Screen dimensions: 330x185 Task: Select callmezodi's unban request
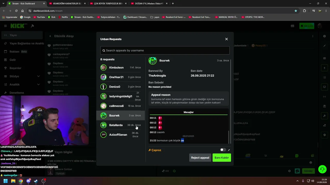[120, 106]
